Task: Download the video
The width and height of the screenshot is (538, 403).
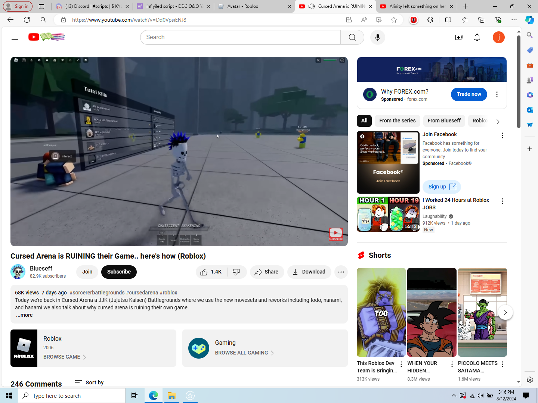Action: coord(309,272)
